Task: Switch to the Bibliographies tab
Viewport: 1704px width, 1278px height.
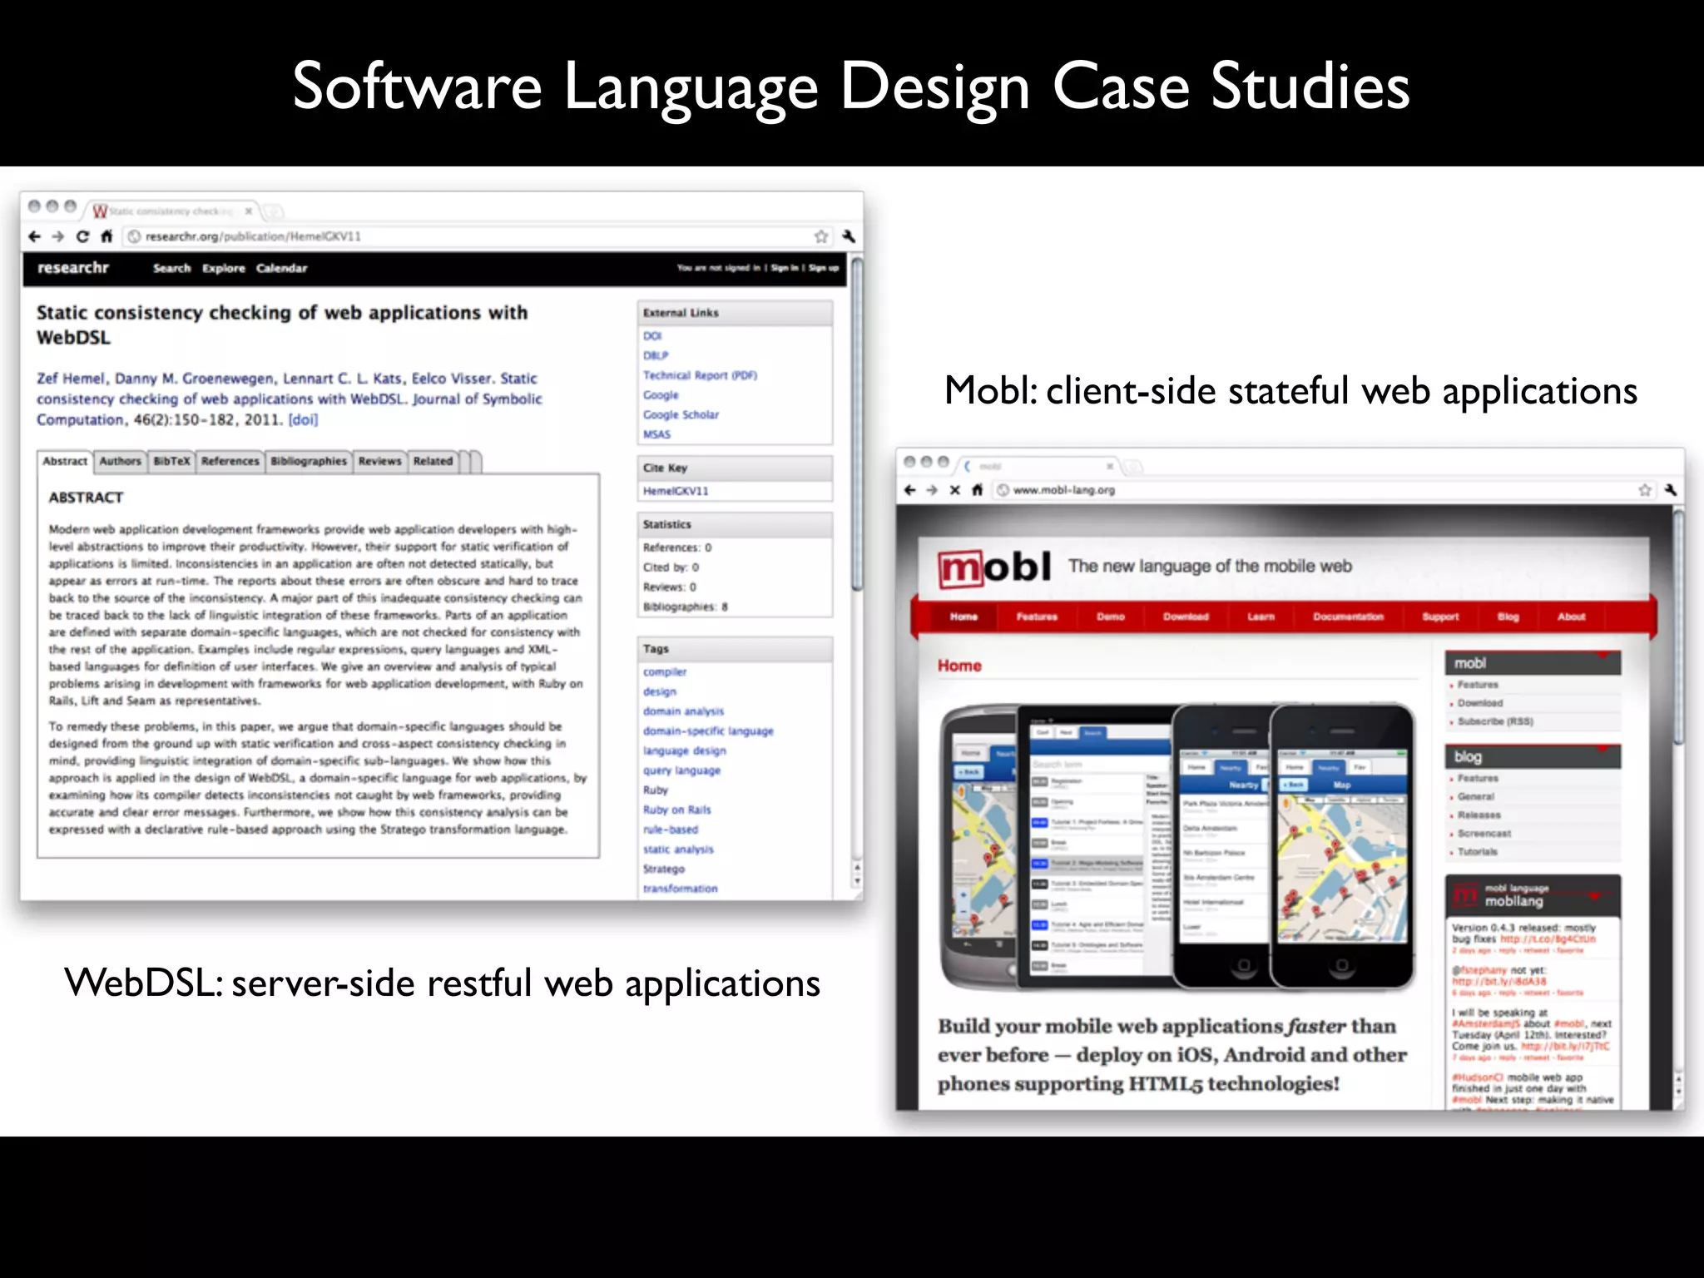Action: [309, 461]
